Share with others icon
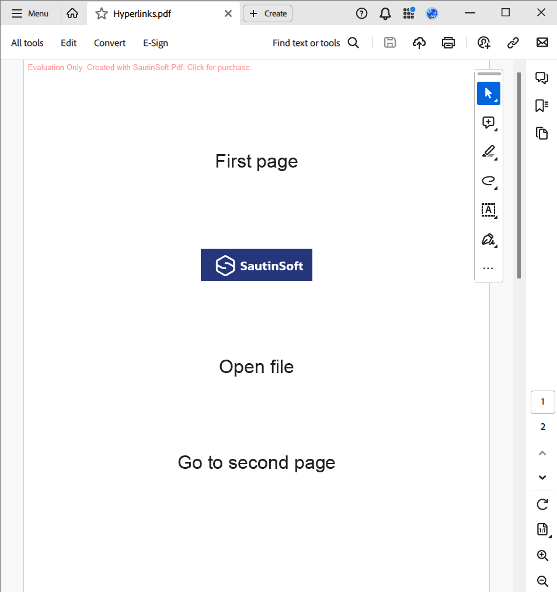 [484, 43]
